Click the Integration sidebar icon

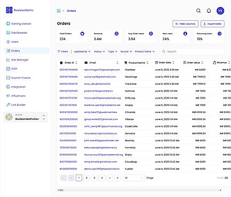(8, 87)
